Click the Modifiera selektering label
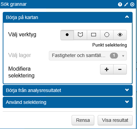 point(21,72)
